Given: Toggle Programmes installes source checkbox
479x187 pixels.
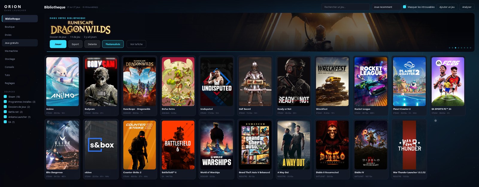Looking at the screenshot, I should click(x=5, y=102).
